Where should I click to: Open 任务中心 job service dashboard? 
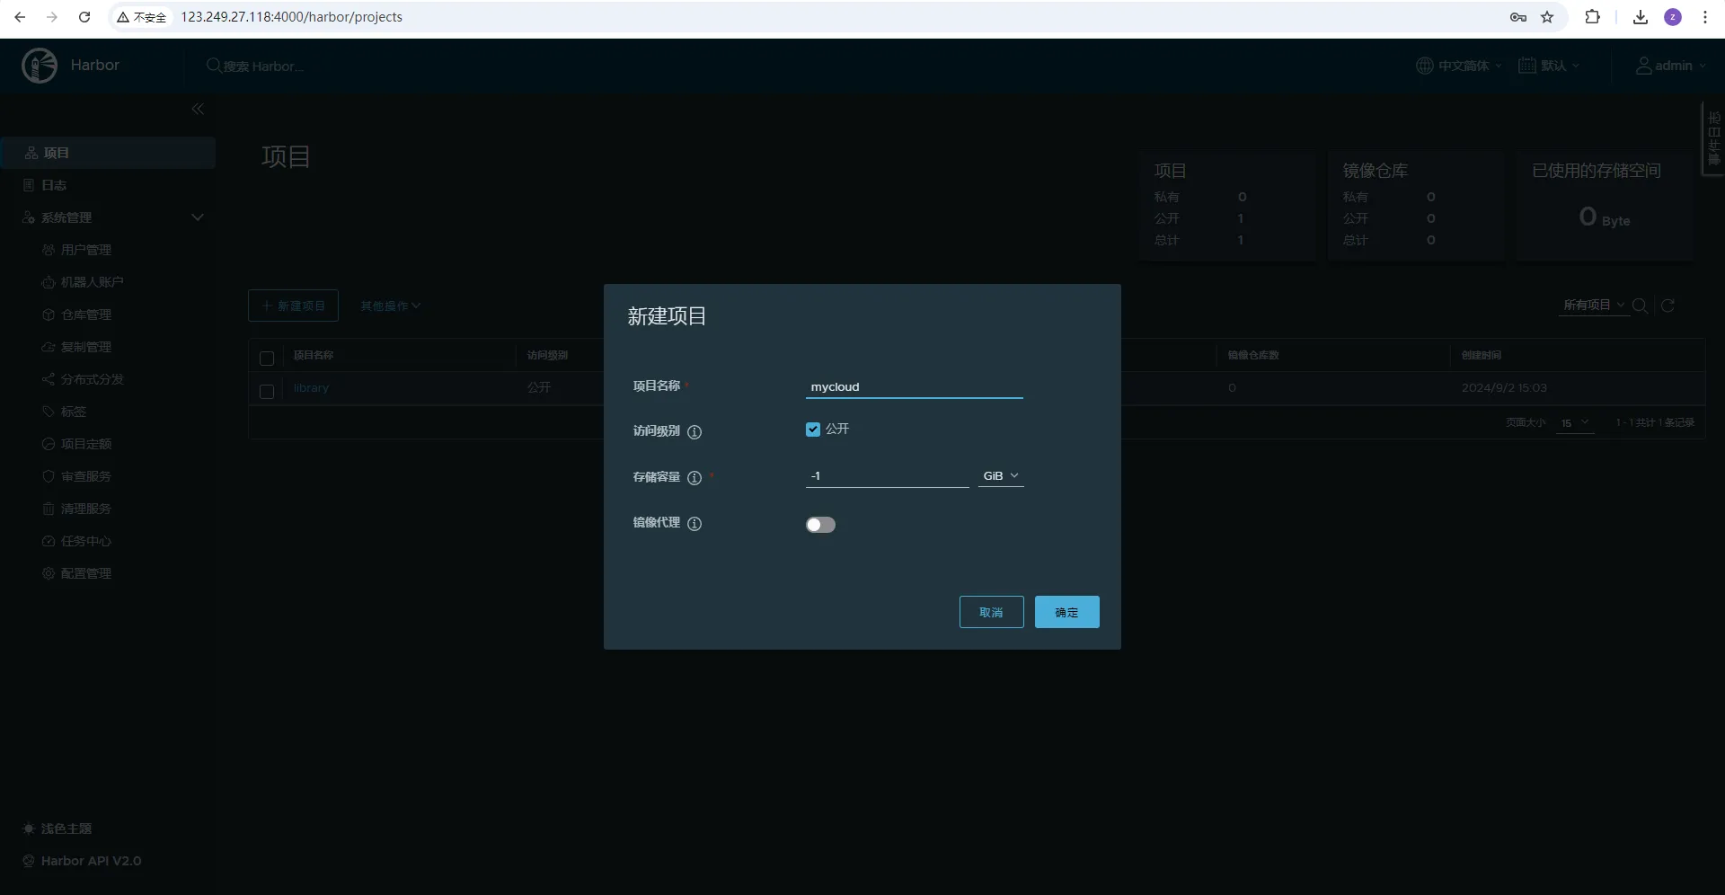(x=86, y=541)
